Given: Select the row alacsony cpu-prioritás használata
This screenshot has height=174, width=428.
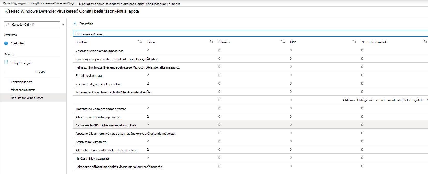Looking at the screenshot, I should point(250,58).
